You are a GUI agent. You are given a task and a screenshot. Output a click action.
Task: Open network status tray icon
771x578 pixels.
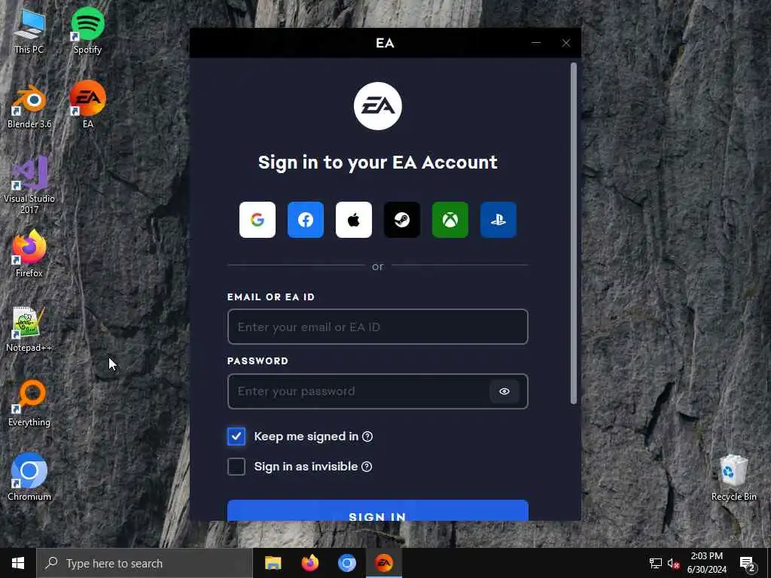(656, 563)
